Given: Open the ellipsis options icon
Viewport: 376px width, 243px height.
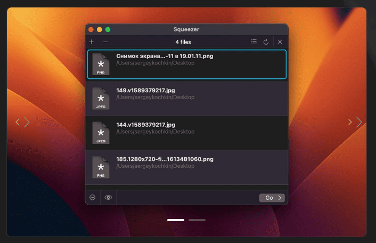Looking at the screenshot, I should click(x=92, y=197).
